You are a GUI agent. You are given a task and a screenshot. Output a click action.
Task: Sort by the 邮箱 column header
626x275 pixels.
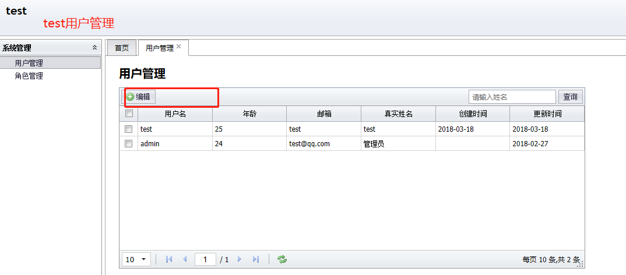point(323,114)
